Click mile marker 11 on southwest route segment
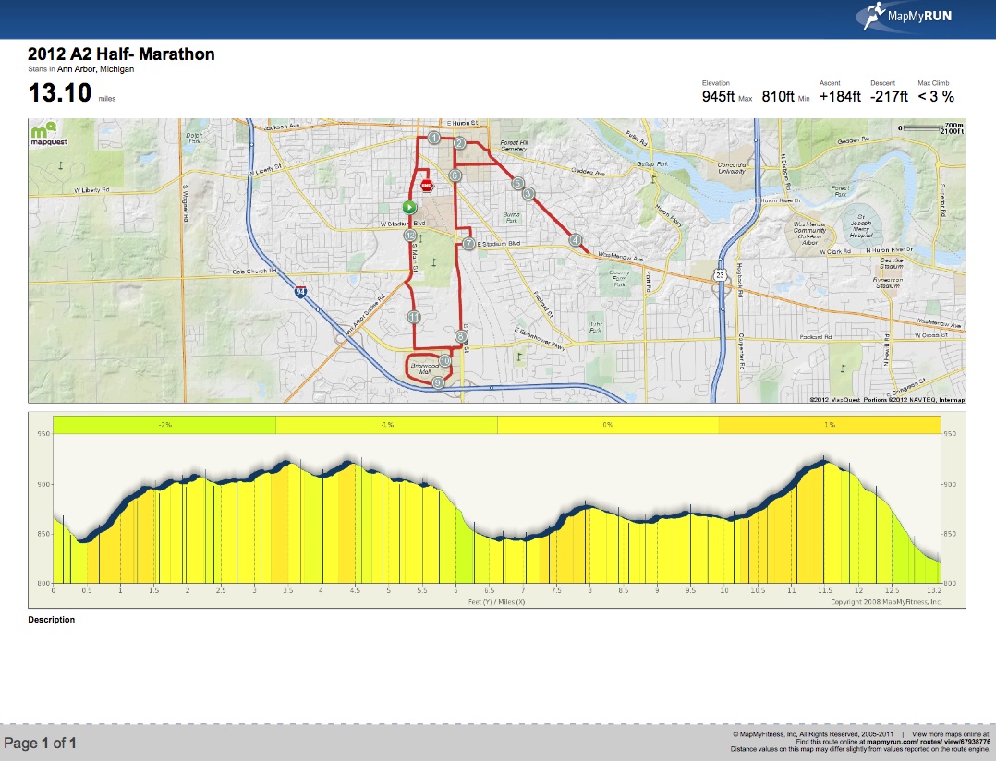The height and width of the screenshot is (762, 996). [x=414, y=317]
